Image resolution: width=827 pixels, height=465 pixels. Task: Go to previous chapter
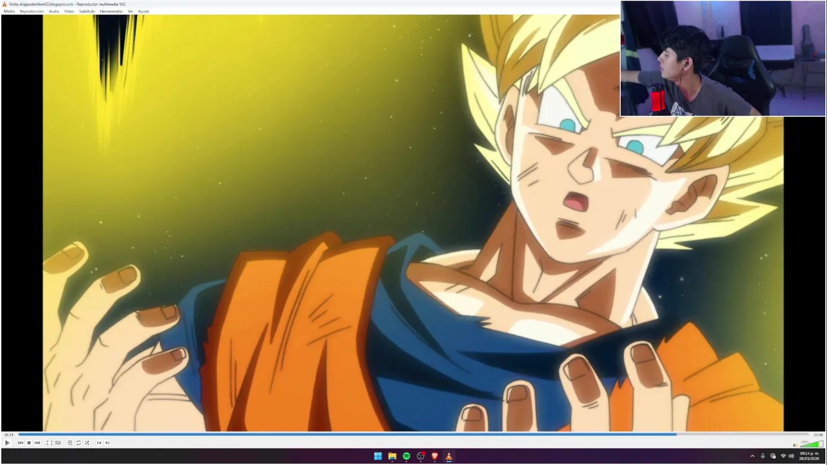click(x=99, y=442)
